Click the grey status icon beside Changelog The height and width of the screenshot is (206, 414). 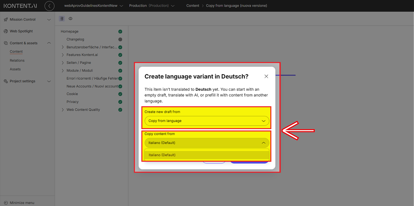pos(120,39)
